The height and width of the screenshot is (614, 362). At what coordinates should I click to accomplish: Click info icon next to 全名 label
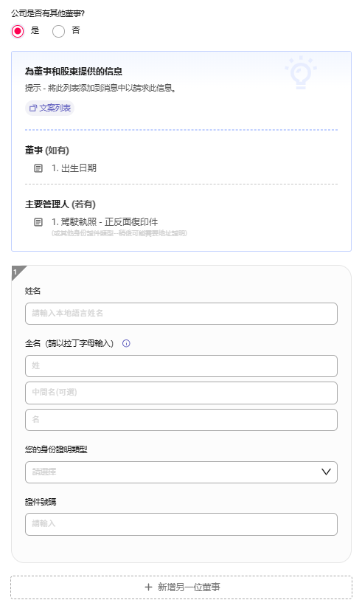[x=126, y=343]
